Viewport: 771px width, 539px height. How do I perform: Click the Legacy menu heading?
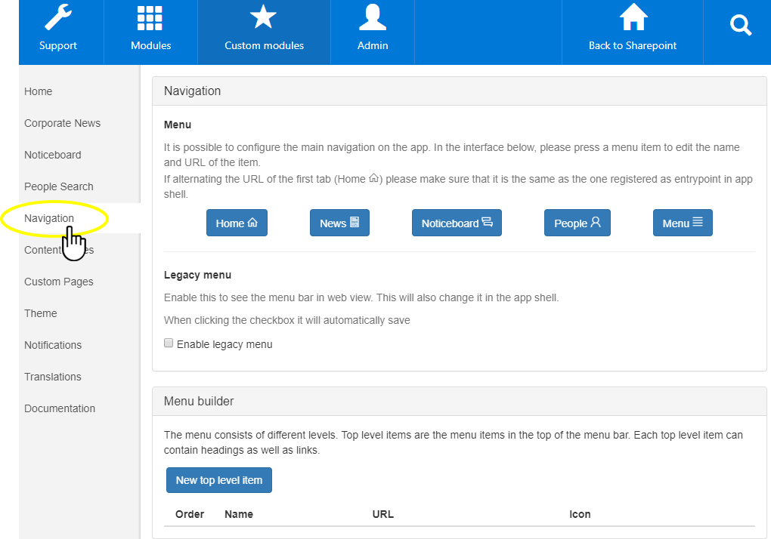click(198, 275)
